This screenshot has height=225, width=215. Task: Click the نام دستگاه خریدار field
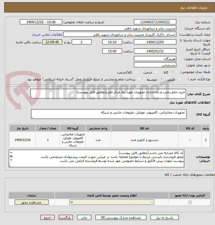pos(112,28)
